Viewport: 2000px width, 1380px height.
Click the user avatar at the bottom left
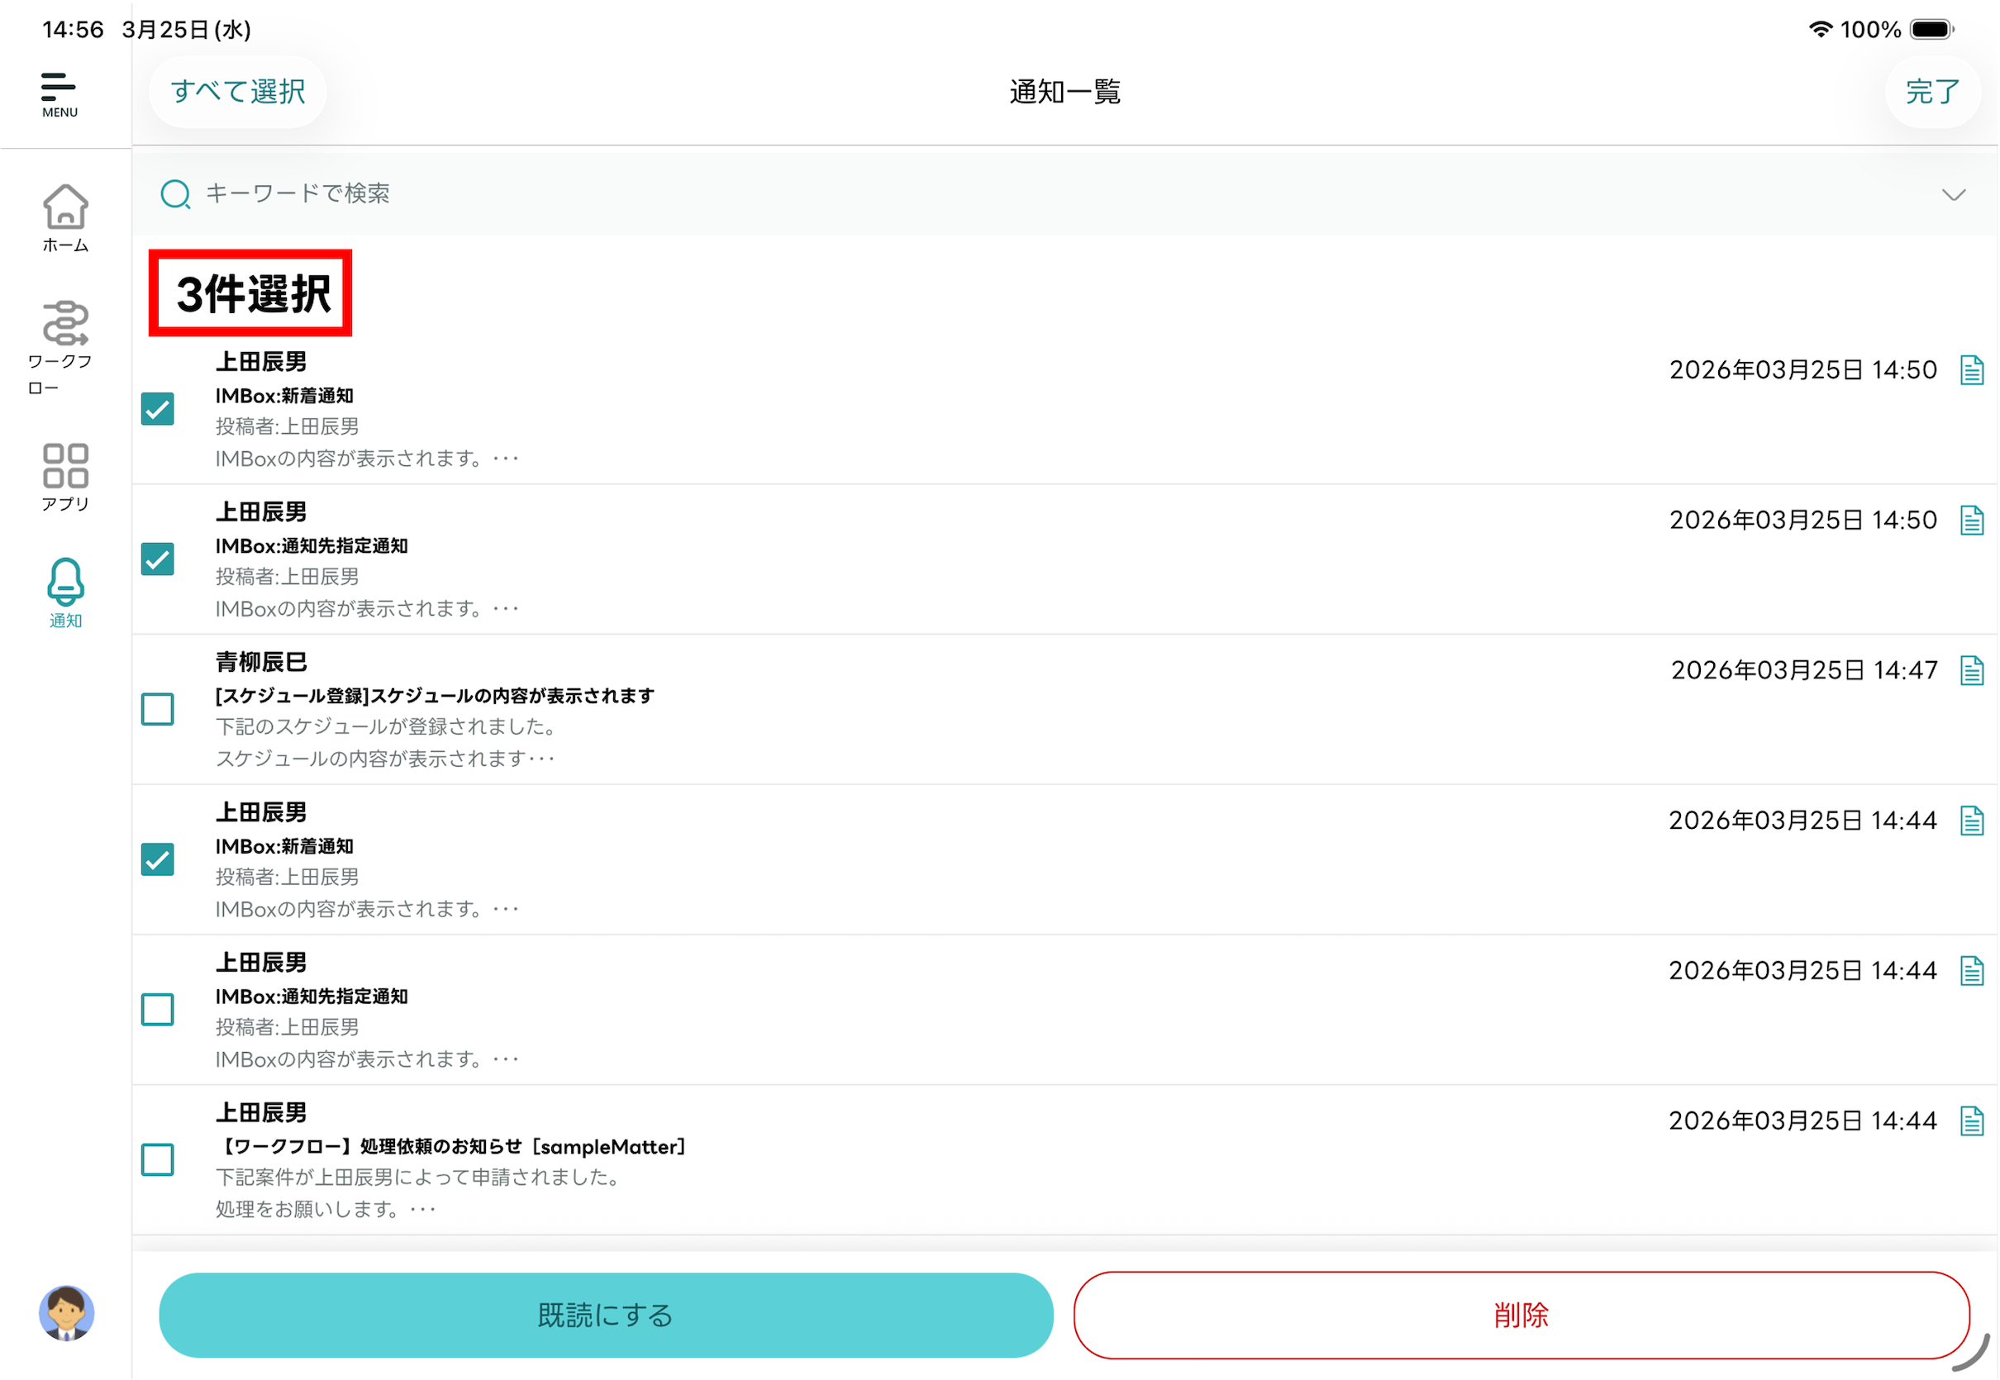click(x=66, y=1312)
